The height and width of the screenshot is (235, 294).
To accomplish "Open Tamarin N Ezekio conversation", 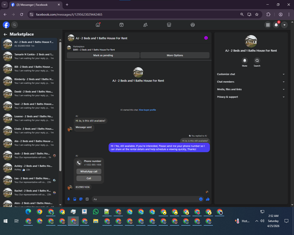I will coord(29,56).
